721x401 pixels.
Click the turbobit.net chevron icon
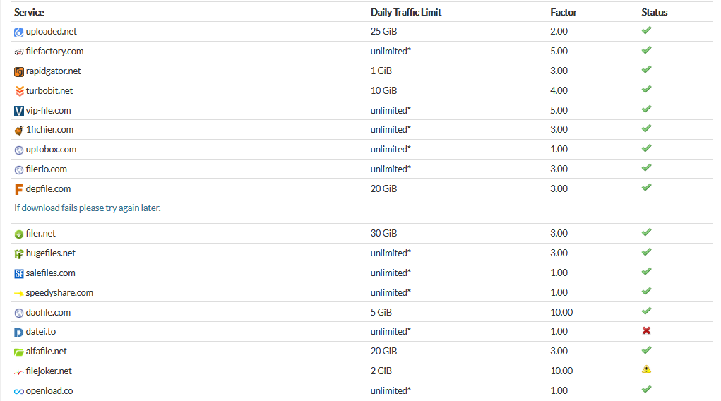click(x=19, y=91)
